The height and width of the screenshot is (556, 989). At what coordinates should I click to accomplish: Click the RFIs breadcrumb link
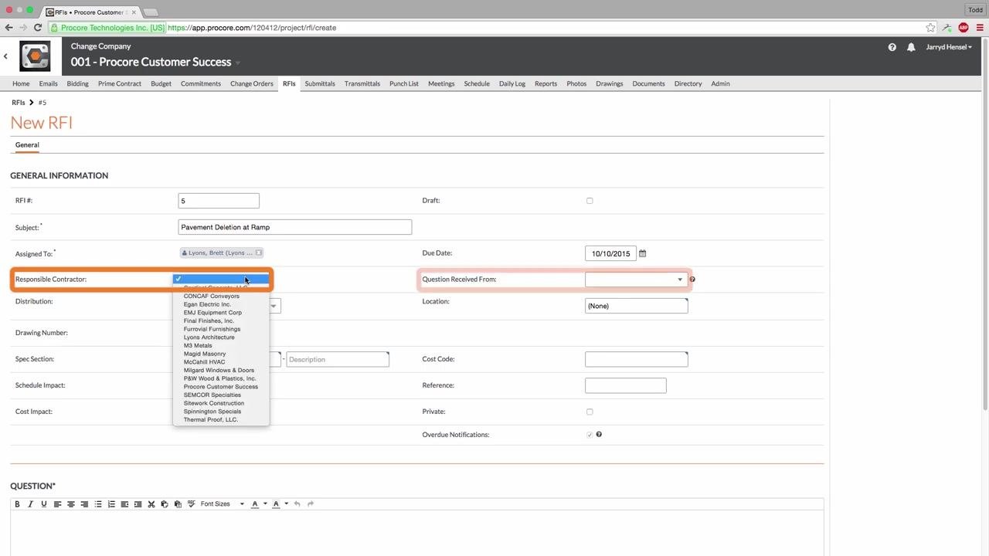(x=19, y=103)
